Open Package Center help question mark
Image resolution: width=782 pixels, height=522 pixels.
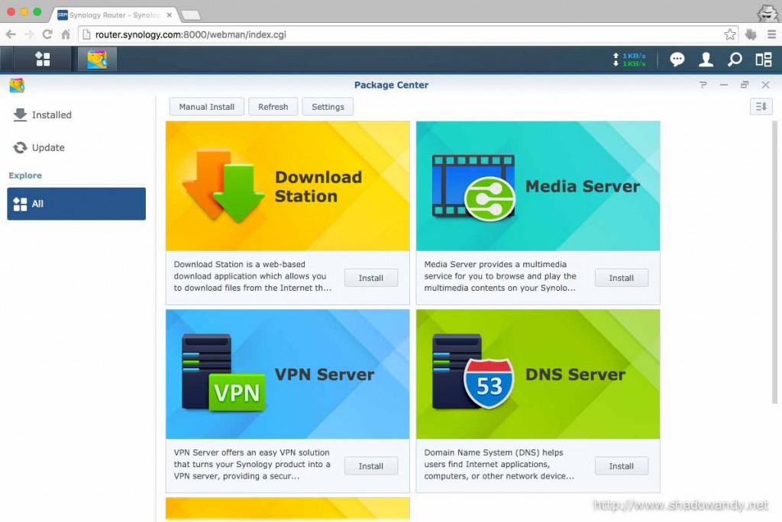click(x=703, y=85)
